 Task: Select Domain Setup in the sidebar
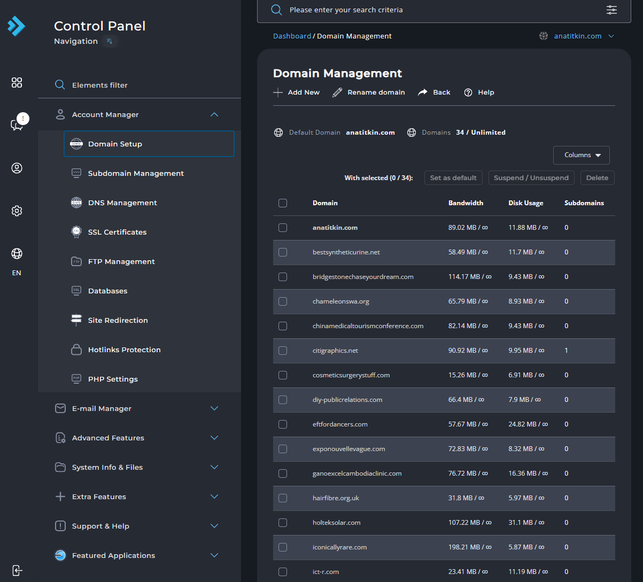[149, 144]
